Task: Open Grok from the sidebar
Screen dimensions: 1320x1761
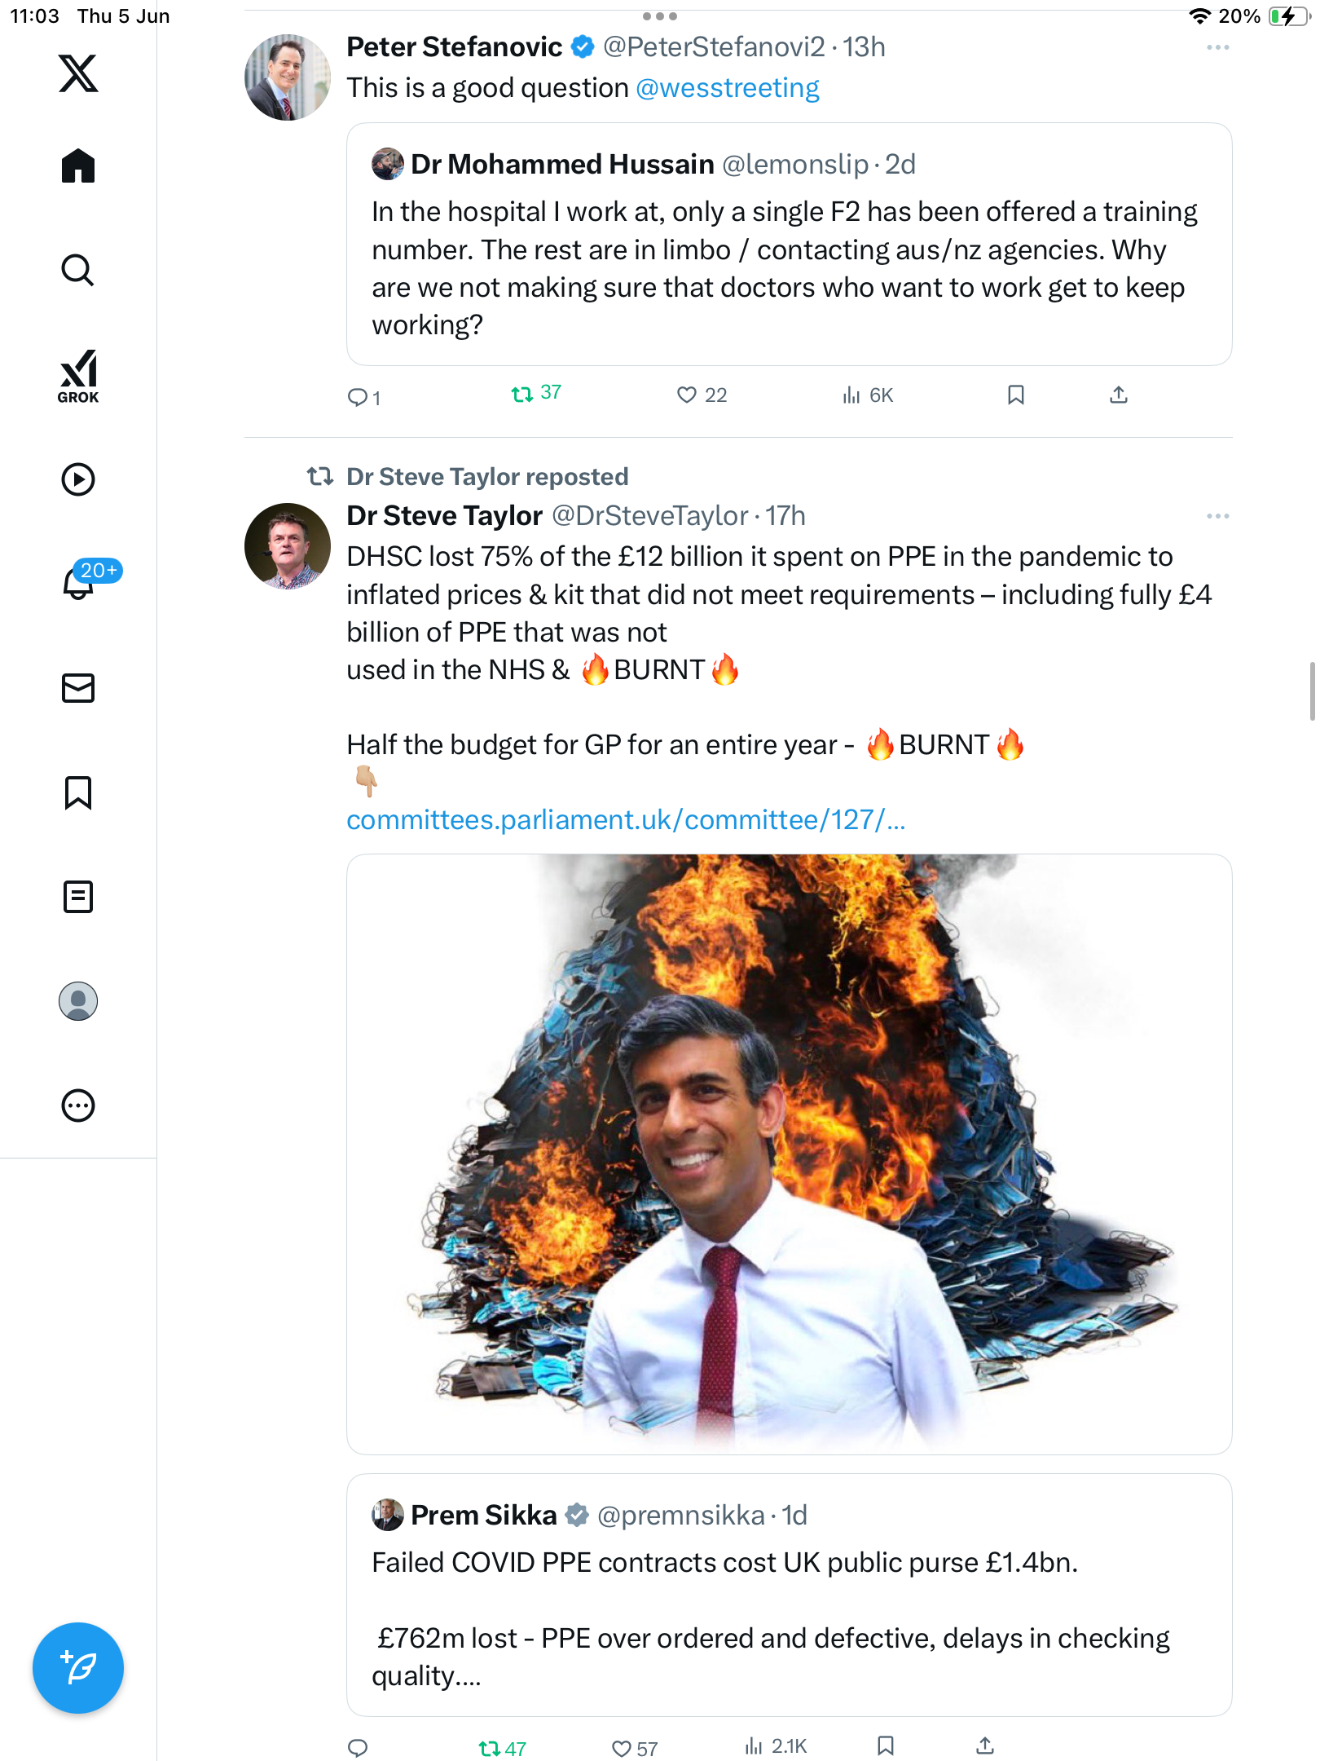Action: pos(78,377)
